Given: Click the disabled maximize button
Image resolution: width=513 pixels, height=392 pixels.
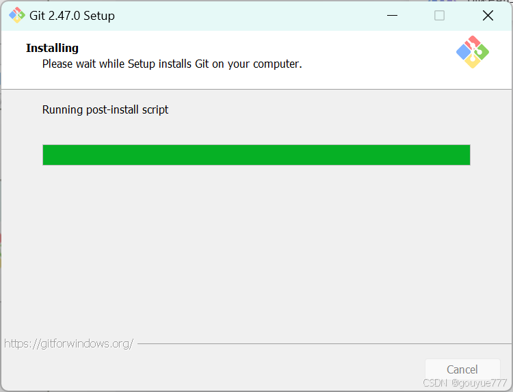Looking at the screenshot, I should 439,15.
